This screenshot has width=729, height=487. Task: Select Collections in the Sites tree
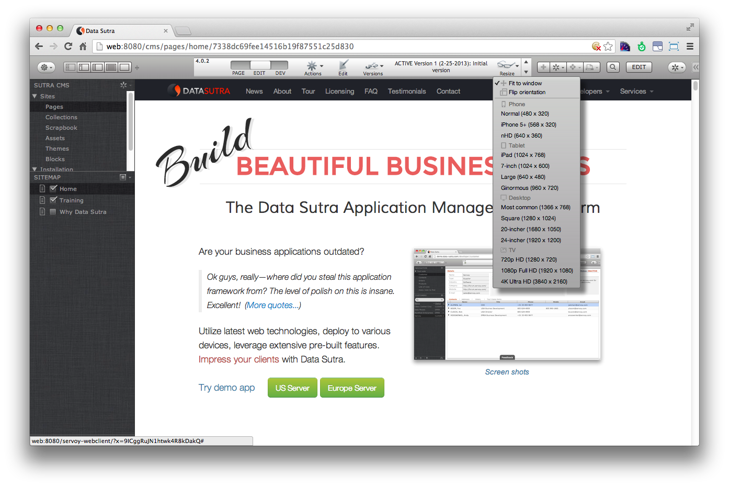61,117
